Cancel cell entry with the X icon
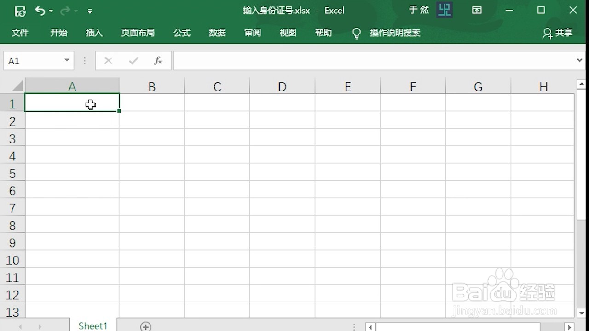The height and width of the screenshot is (331, 589). [108, 60]
